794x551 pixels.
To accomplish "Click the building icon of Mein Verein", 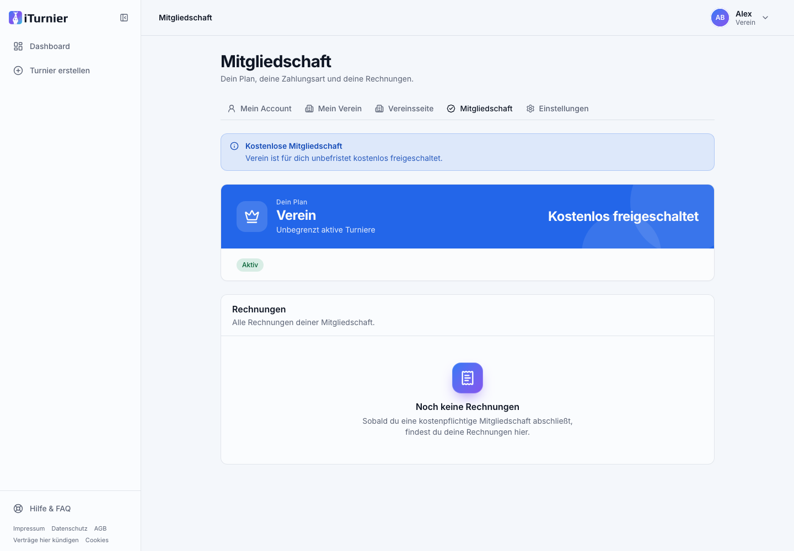I will coord(309,109).
